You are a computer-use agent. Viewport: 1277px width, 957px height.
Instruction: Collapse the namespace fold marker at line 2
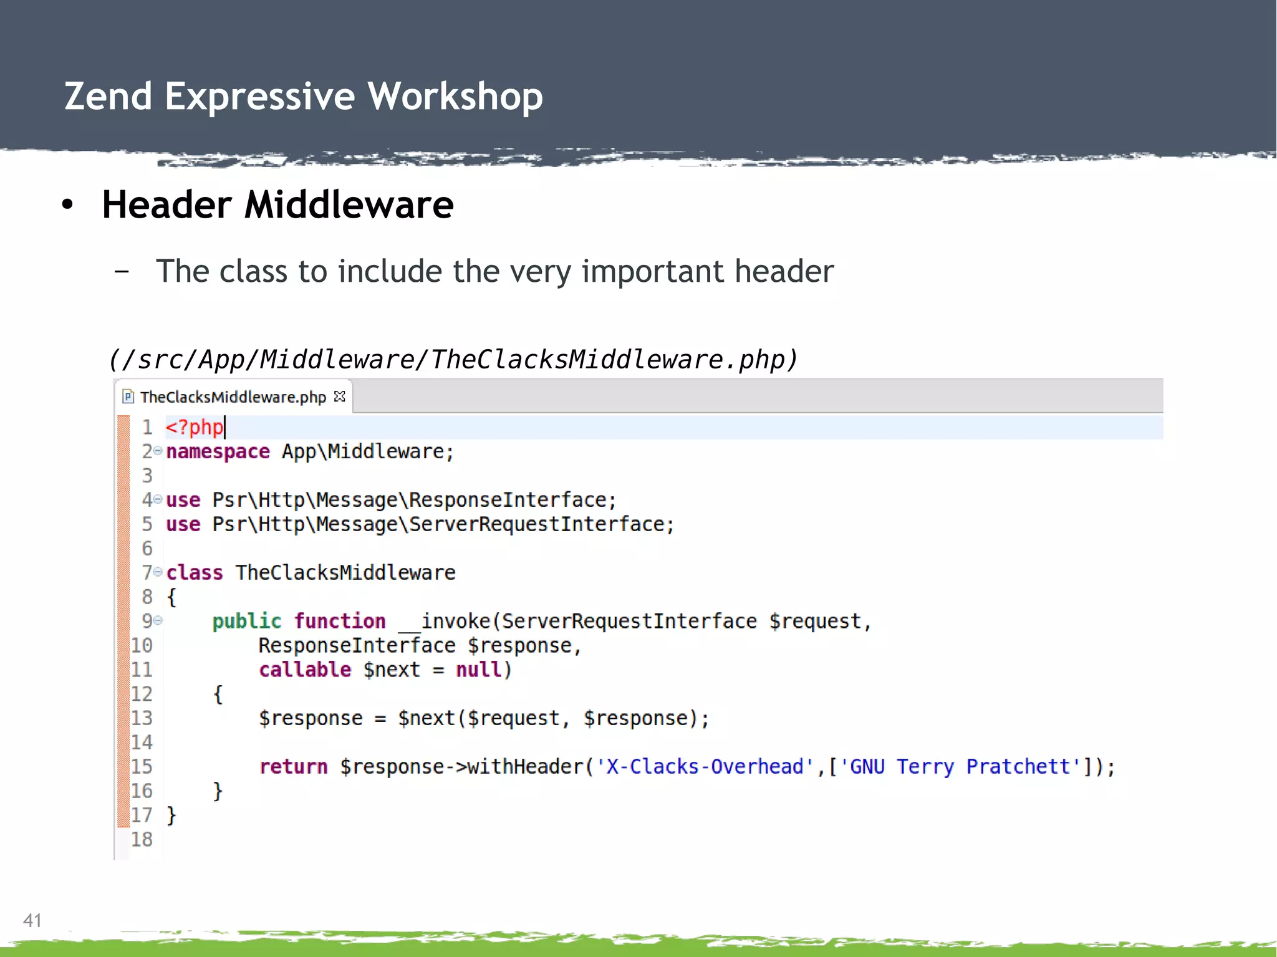pyautogui.click(x=158, y=451)
